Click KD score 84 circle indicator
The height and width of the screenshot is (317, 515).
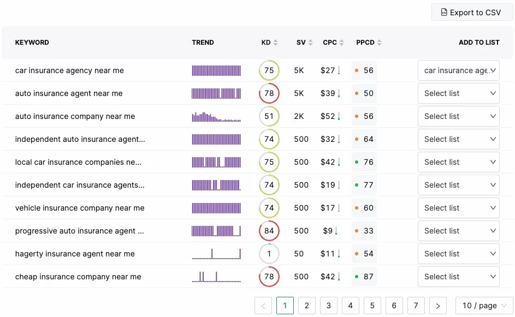269,231
